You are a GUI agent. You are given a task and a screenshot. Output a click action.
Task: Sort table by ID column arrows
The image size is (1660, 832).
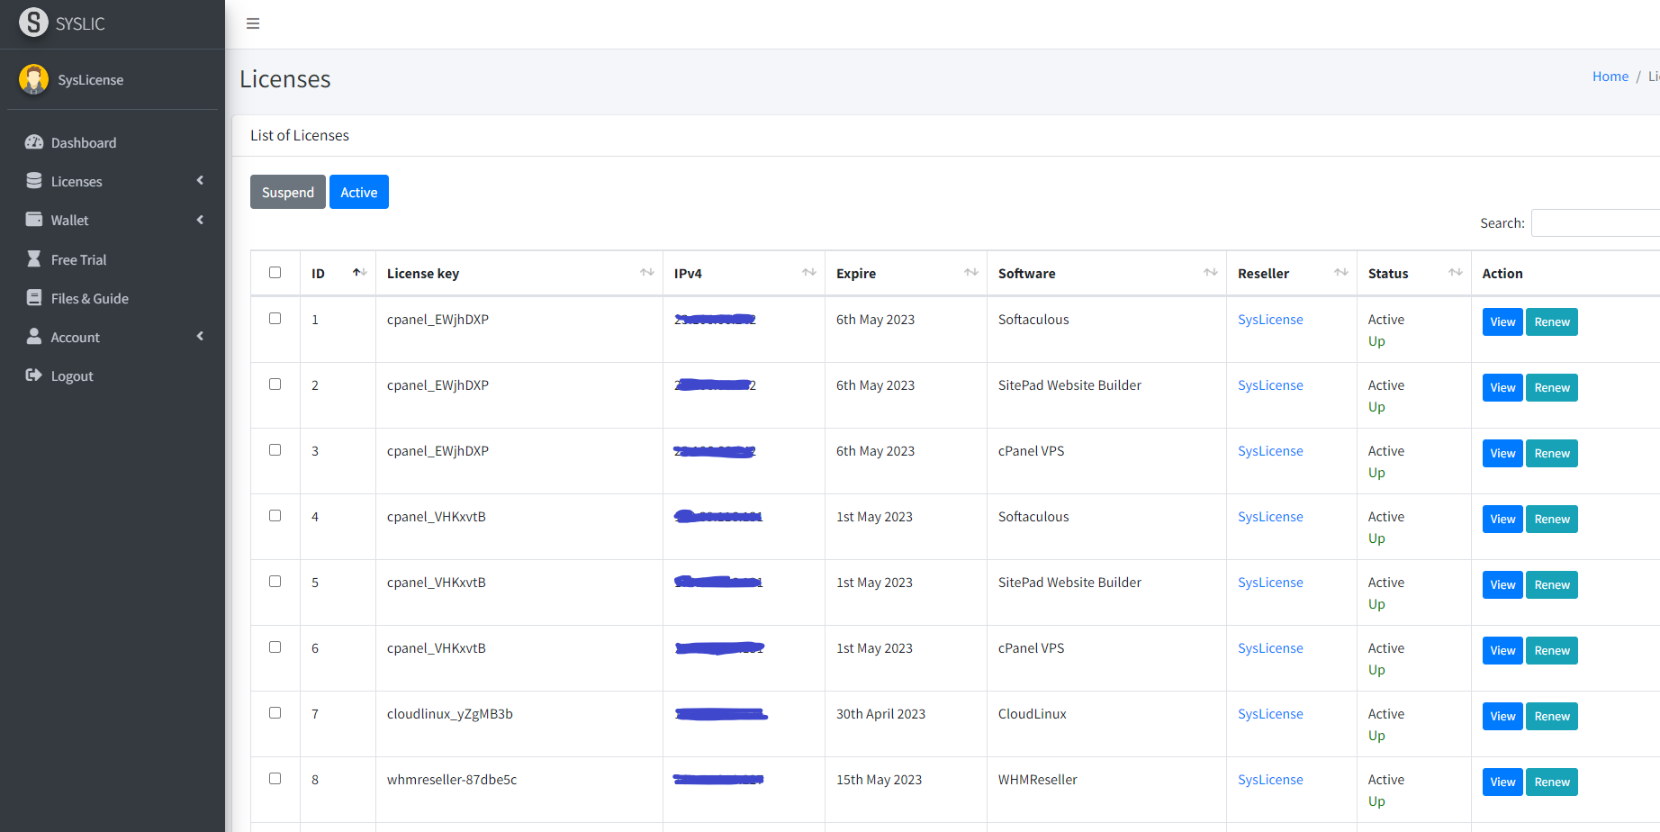click(359, 273)
